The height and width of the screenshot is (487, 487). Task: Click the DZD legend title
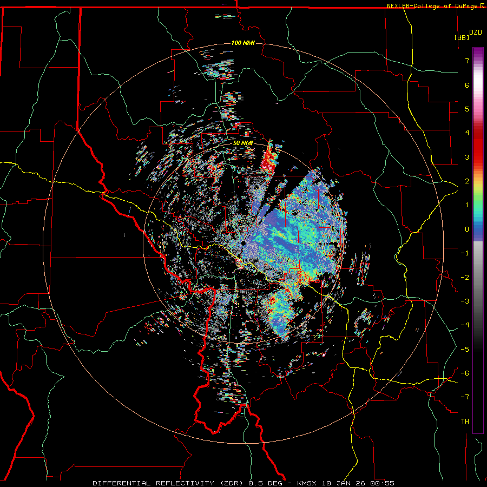tap(476, 32)
